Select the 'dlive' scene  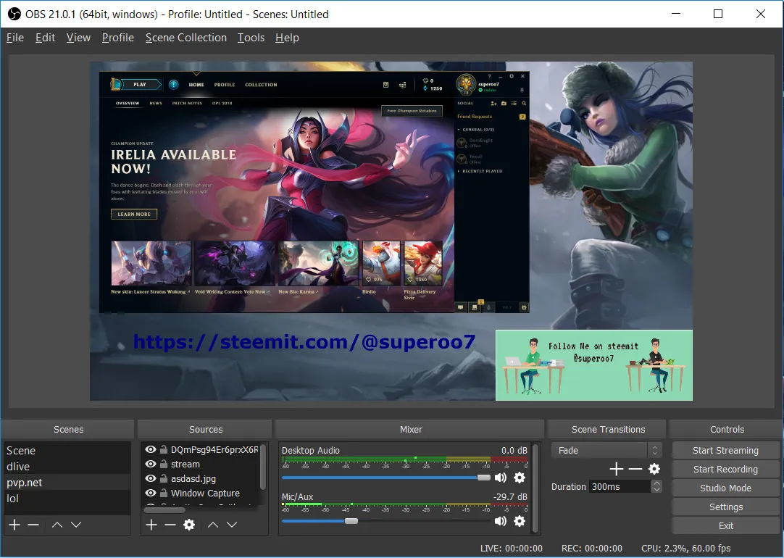67,467
